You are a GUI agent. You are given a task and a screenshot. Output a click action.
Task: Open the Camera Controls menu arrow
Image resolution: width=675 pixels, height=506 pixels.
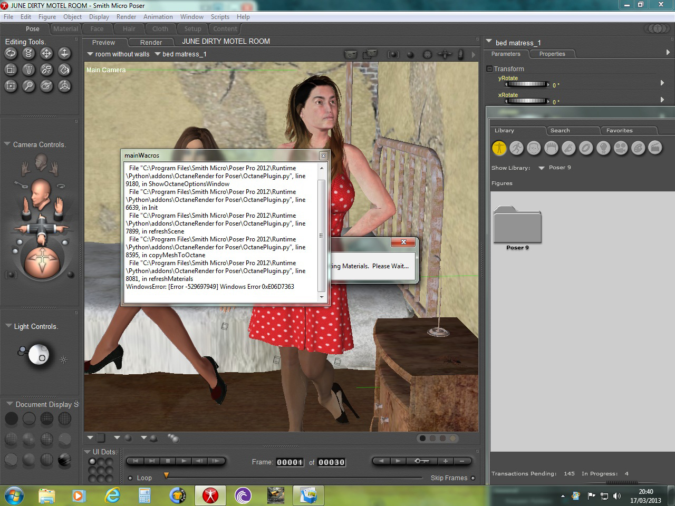[x=7, y=144]
